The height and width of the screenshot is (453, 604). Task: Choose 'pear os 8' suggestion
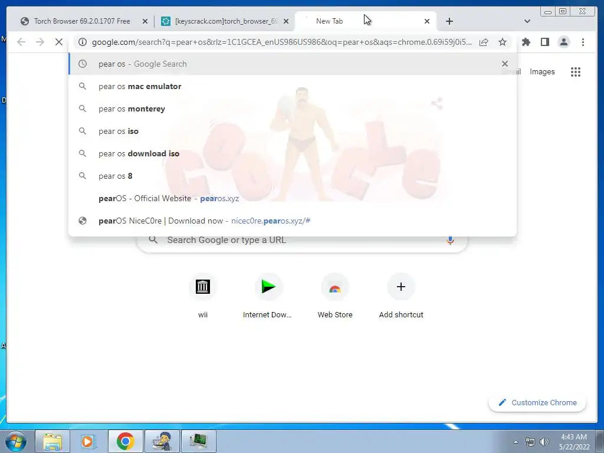(293, 176)
